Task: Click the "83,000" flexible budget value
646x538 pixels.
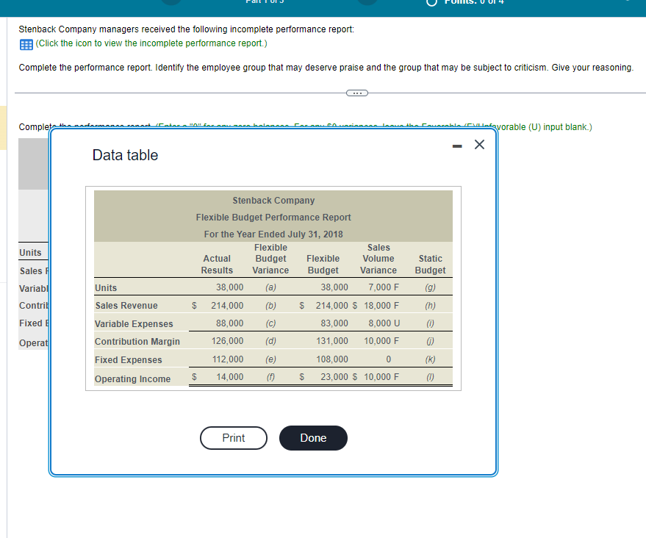Action: 334,323
